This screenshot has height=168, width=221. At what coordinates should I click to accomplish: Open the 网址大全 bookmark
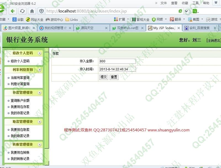coord(35,19)
